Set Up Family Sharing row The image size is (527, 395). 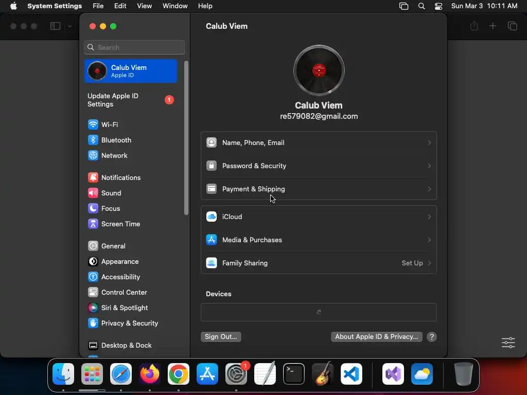319,263
